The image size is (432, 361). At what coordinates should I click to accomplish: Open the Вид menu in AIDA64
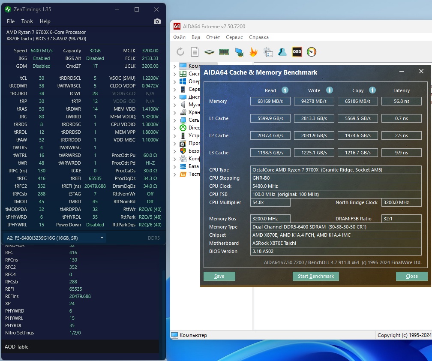pos(196,37)
